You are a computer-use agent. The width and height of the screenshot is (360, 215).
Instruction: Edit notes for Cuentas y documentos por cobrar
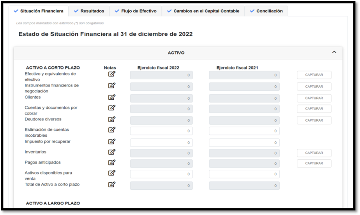pos(112,108)
